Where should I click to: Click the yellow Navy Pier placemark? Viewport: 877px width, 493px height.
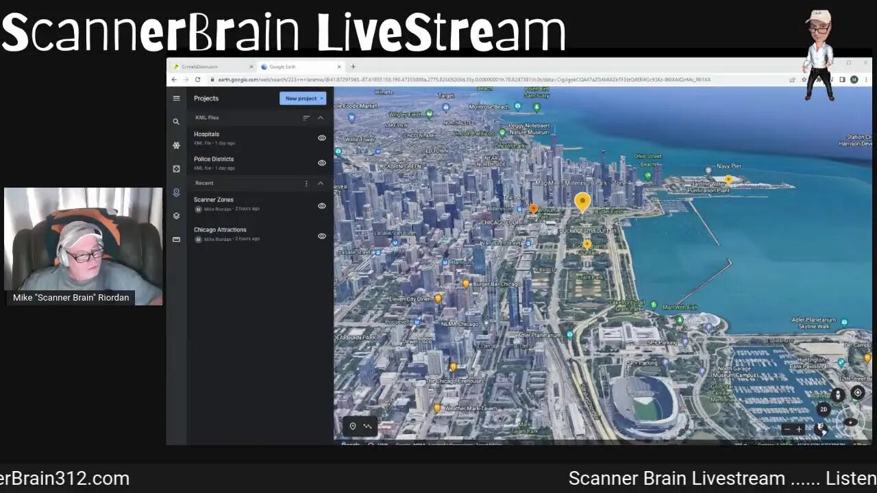728,180
